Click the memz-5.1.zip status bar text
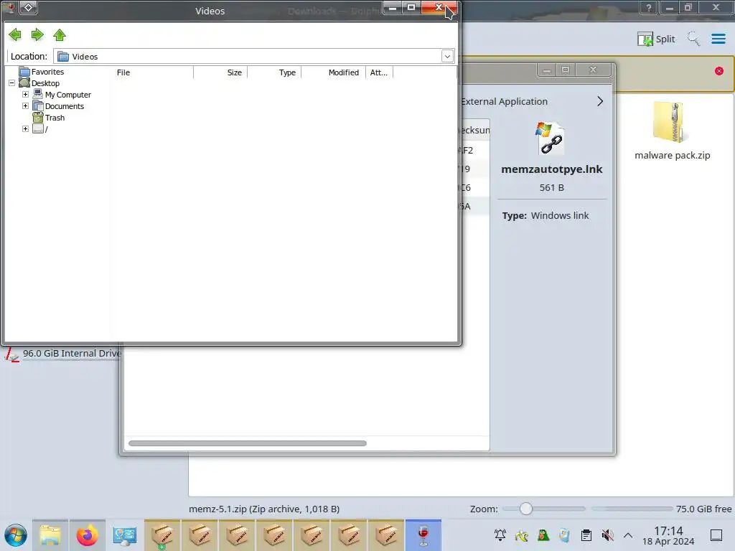The width and height of the screenshot is (735, 551). pyautogui.click(x=264, y=509)
